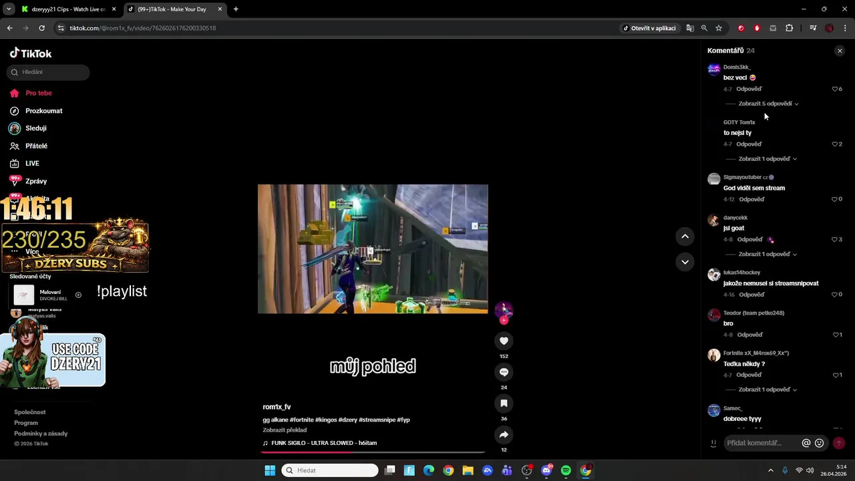Open the zoom magnifier icon in address bar

point(704,28)
